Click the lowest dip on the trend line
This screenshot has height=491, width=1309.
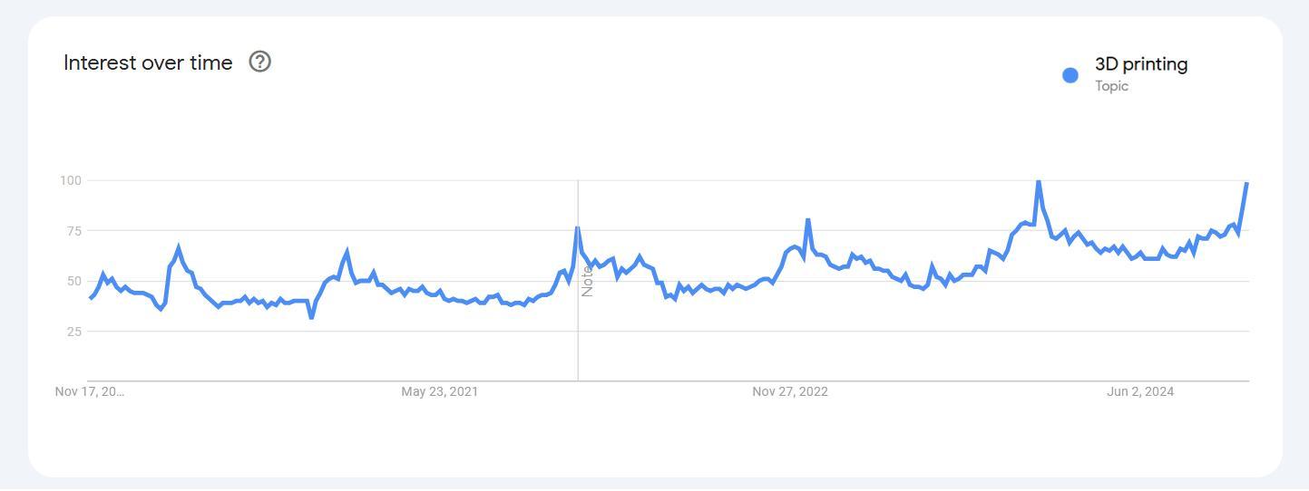311,317
